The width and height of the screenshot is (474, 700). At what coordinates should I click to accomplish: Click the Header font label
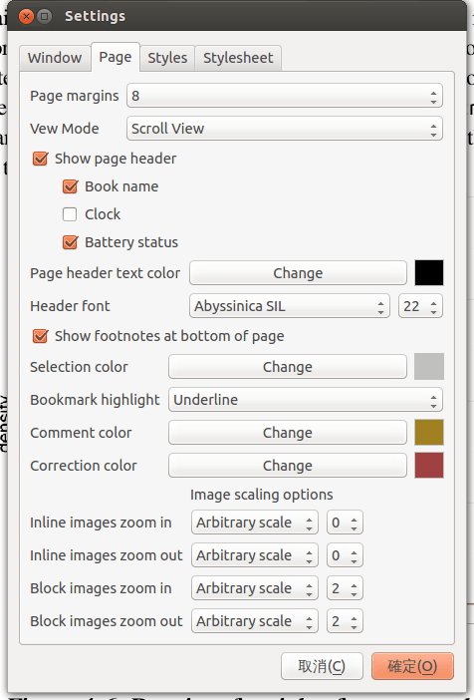pyautogui.click(x=70, y=306)
